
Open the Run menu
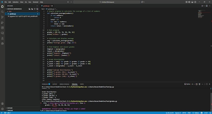click(x=30, y=2)
